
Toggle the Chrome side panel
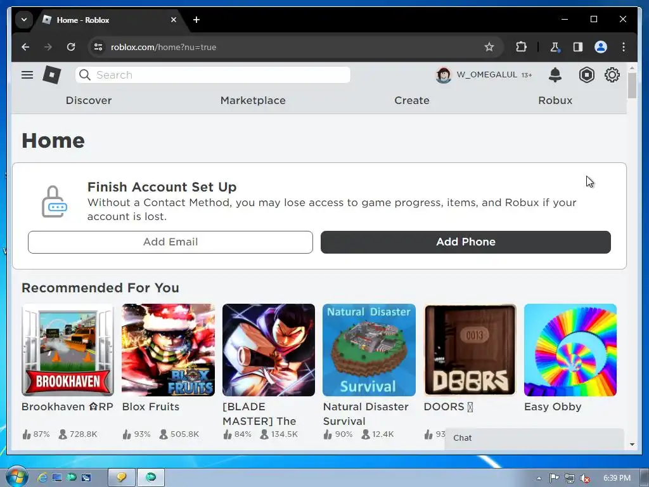(x=578, y=47)
